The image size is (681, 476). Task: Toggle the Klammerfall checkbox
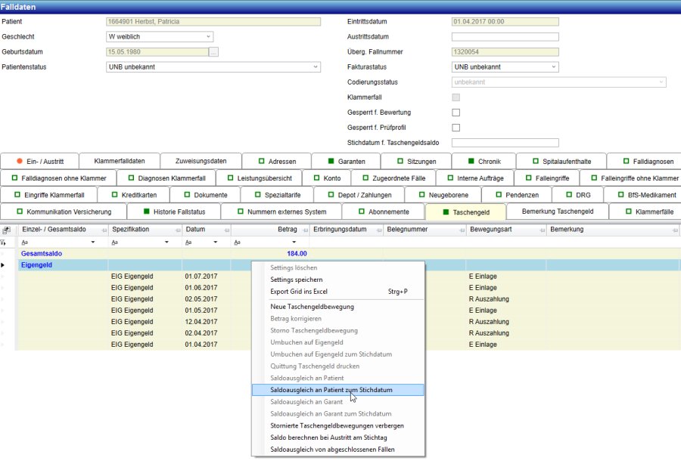point(456,97)
